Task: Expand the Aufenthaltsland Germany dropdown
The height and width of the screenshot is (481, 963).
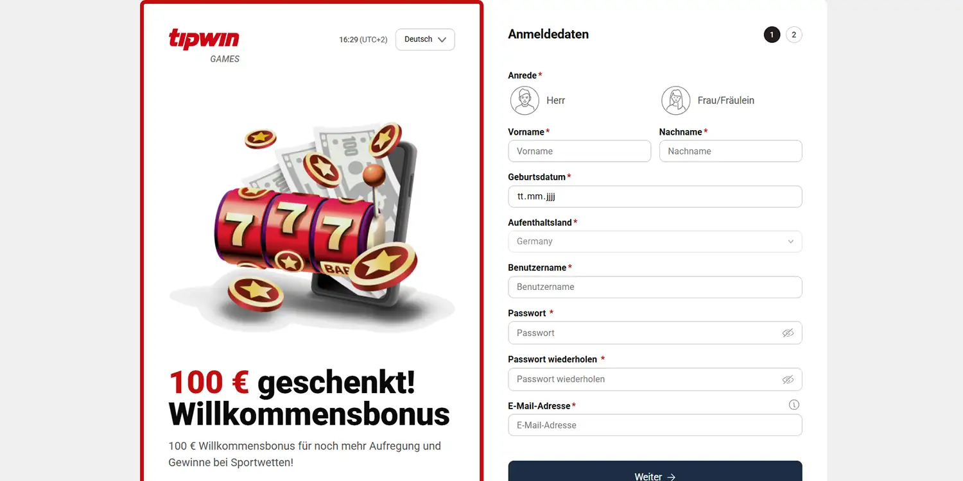Action: [x=655, y=242]
